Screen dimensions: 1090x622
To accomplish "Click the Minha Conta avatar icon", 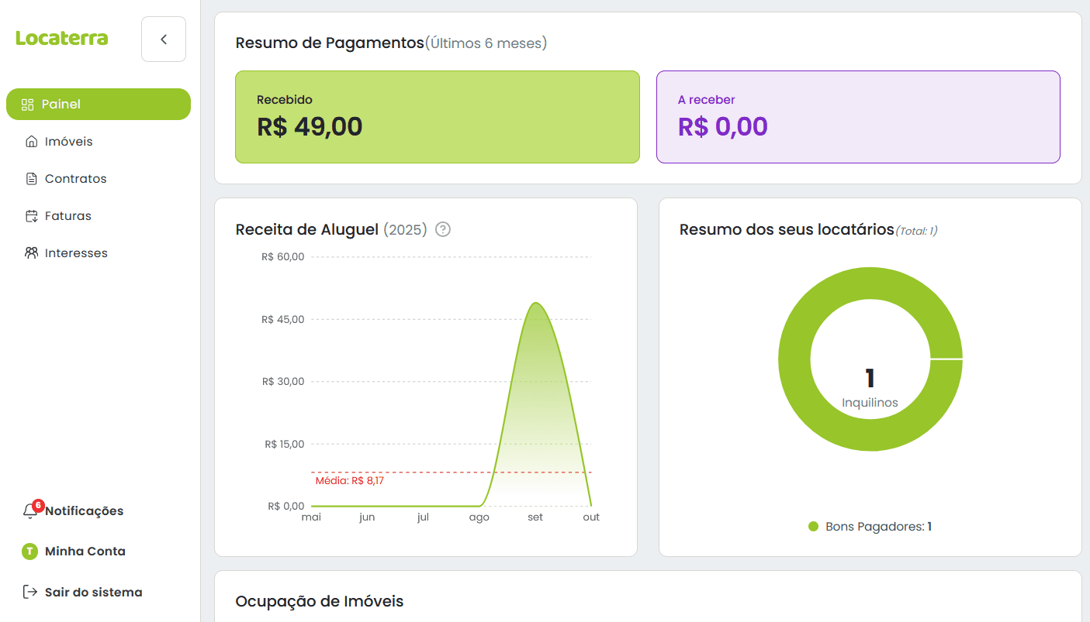I will 29,552.
